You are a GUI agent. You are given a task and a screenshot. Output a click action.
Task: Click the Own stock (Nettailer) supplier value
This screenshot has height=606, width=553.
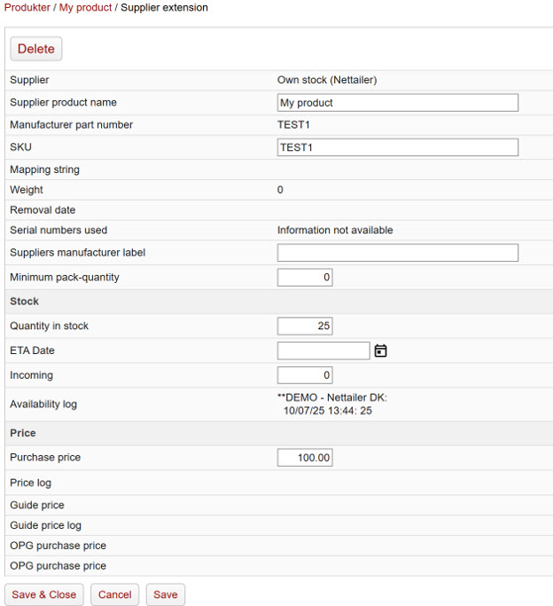pos(327,80)
